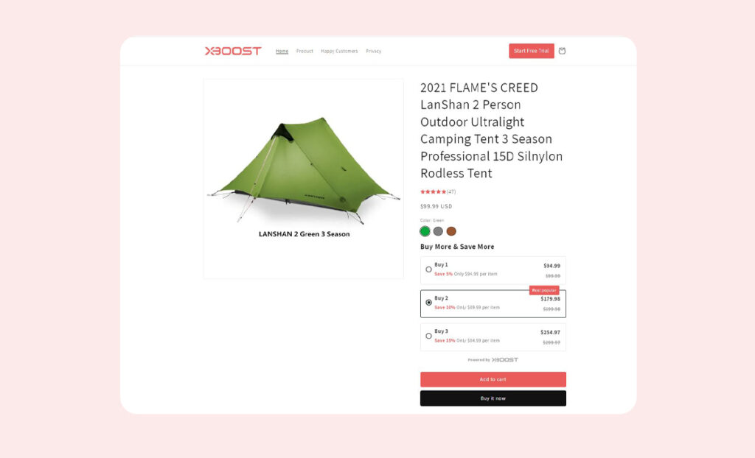Click the Buy it now button
The image size is (755, 458).
(493, 398)
